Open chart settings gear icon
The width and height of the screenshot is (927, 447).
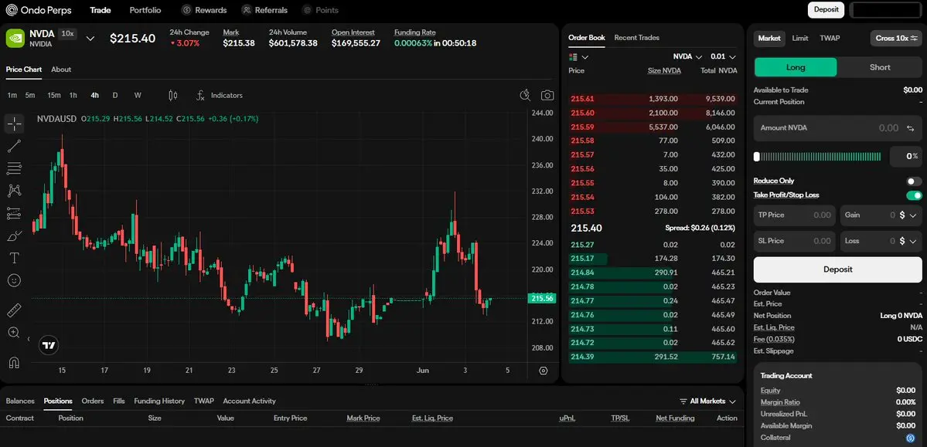click(x=544, y=371)
